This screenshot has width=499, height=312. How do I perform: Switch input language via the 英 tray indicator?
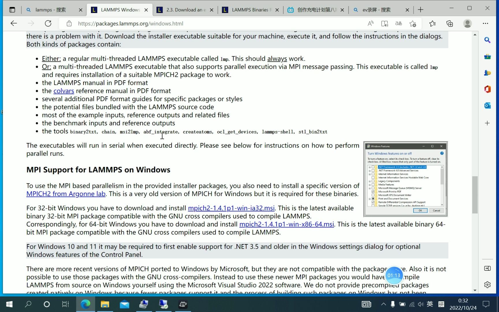coord(430,304)
